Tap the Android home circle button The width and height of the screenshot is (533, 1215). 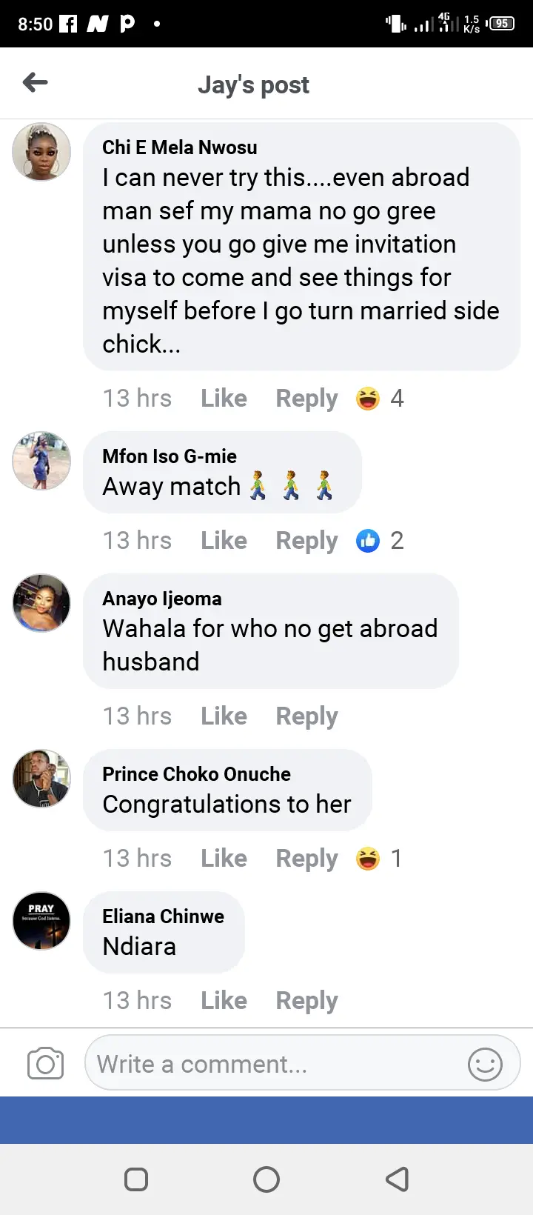pyautogui.click(x=266, y=1179)
